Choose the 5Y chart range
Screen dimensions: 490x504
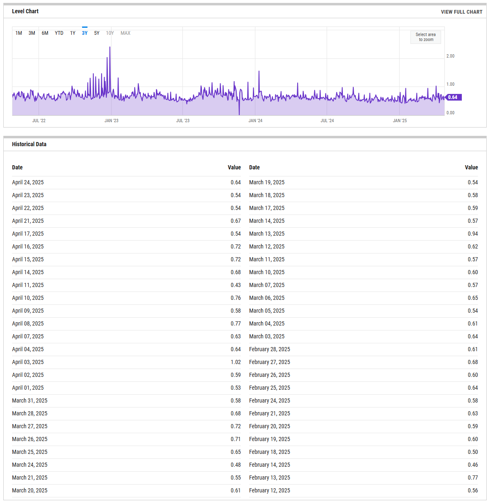[97, 33]
